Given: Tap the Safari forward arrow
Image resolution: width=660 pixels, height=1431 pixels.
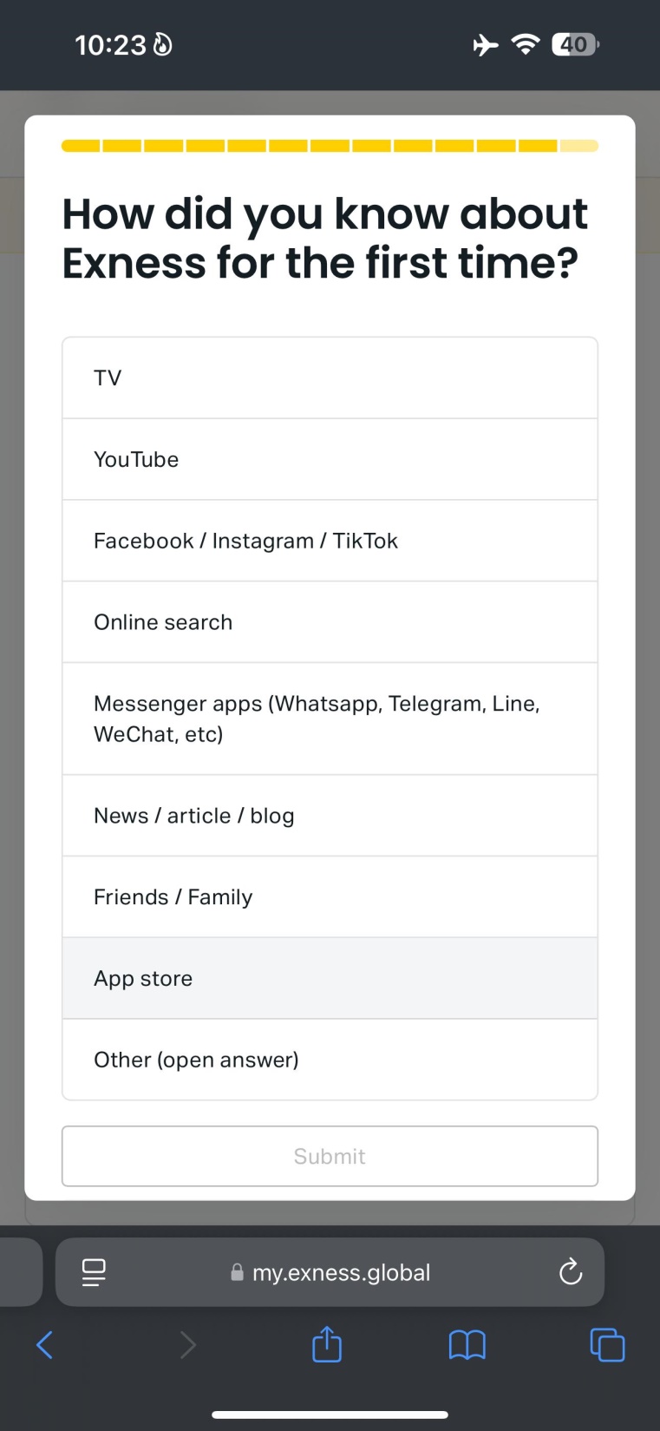Looking at the screenshot, I should (x=187, y=1345).
